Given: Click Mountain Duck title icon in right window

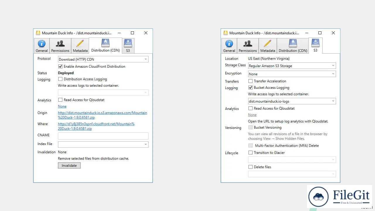Looking at the screenshot, I should pyautogui.click(x=225, y=33).
